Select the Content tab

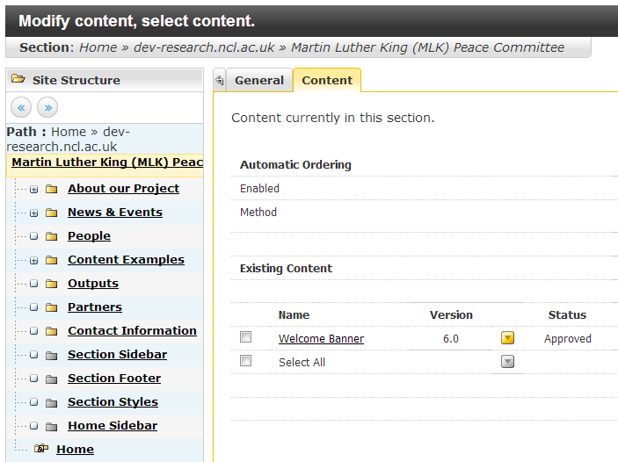pos(327,80)
